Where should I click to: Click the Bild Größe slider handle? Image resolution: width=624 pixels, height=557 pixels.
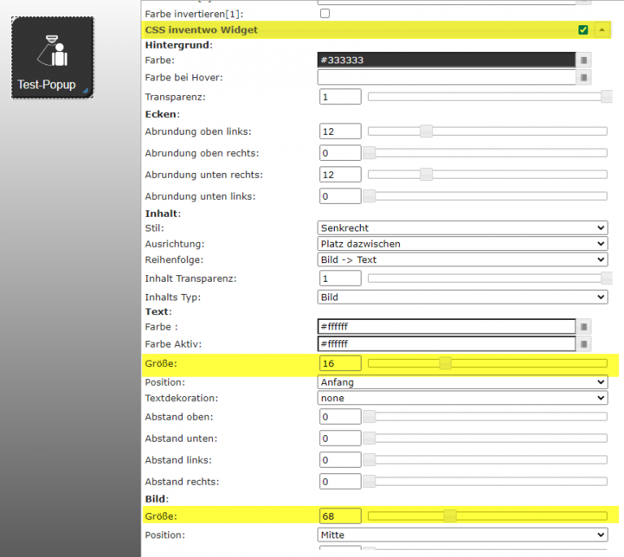click(449, 516)
